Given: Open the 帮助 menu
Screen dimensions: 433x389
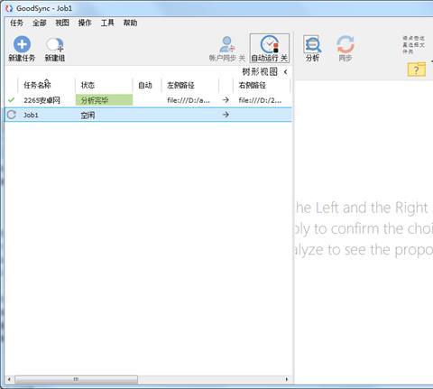Looking at the screenshot, I should [x=130, y=23].
